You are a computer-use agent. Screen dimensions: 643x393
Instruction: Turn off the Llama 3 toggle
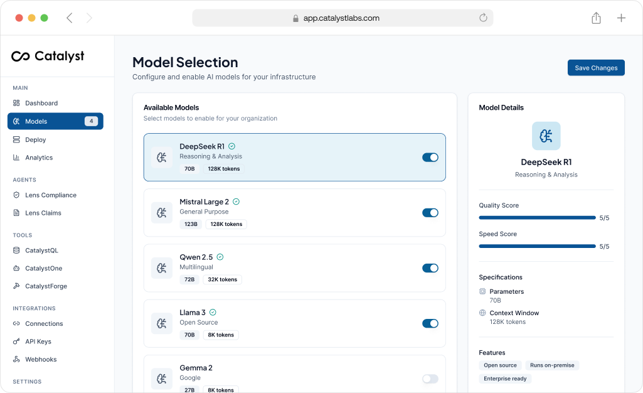tap(430, 324)
